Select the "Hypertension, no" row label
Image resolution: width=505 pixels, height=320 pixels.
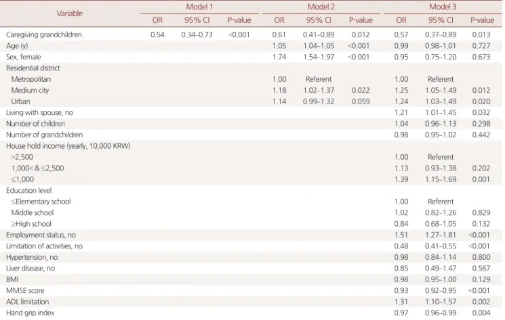coord(32,257)
